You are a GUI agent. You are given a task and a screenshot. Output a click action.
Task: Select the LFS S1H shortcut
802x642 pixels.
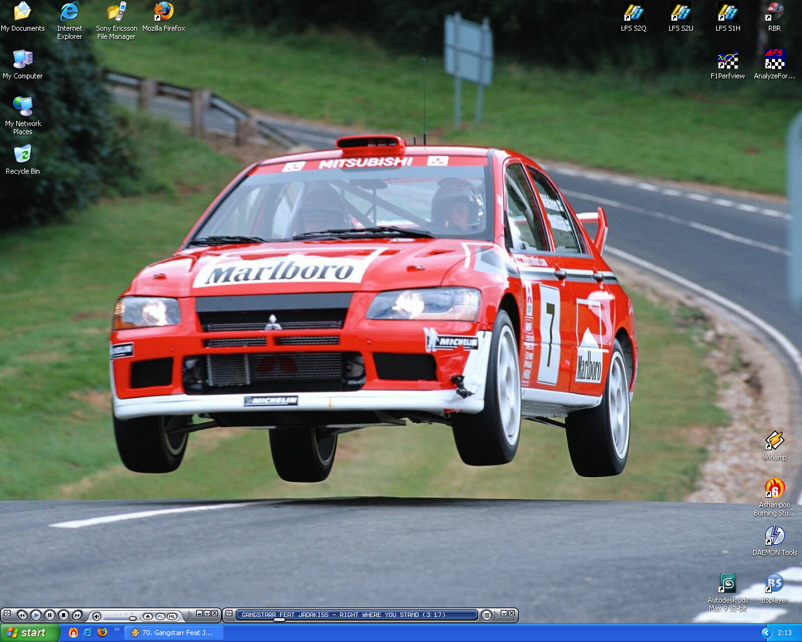click(x=727, y=17)
